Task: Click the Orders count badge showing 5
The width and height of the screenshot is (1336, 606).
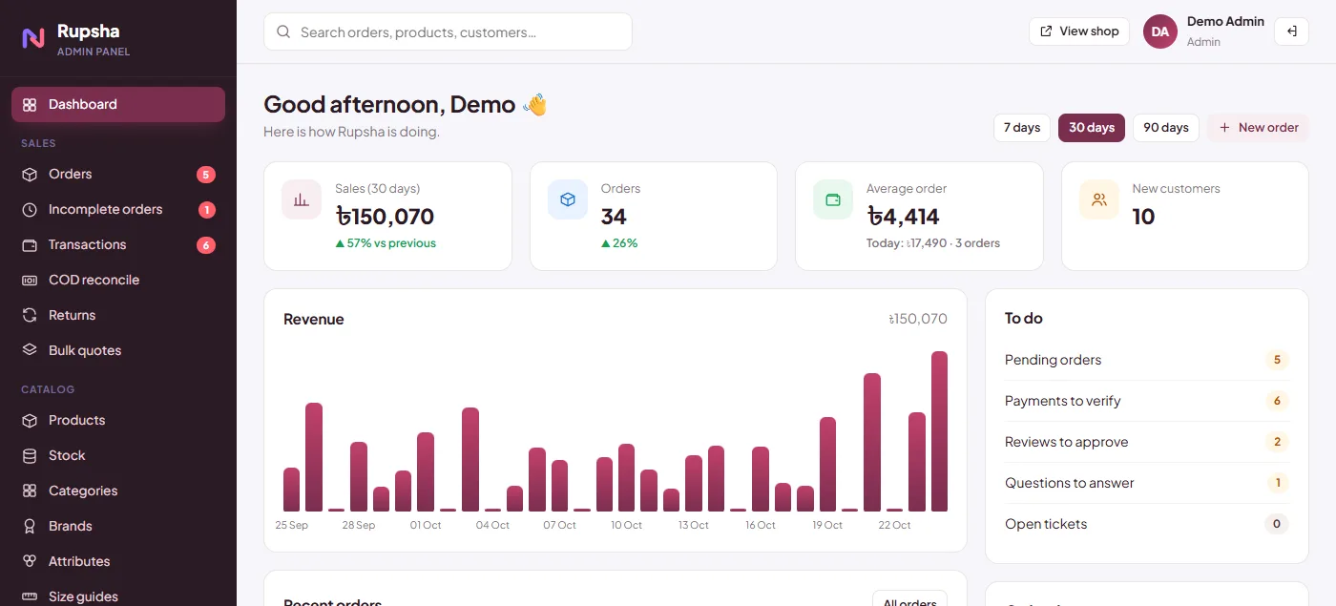Action: click(x=205, y=175)
